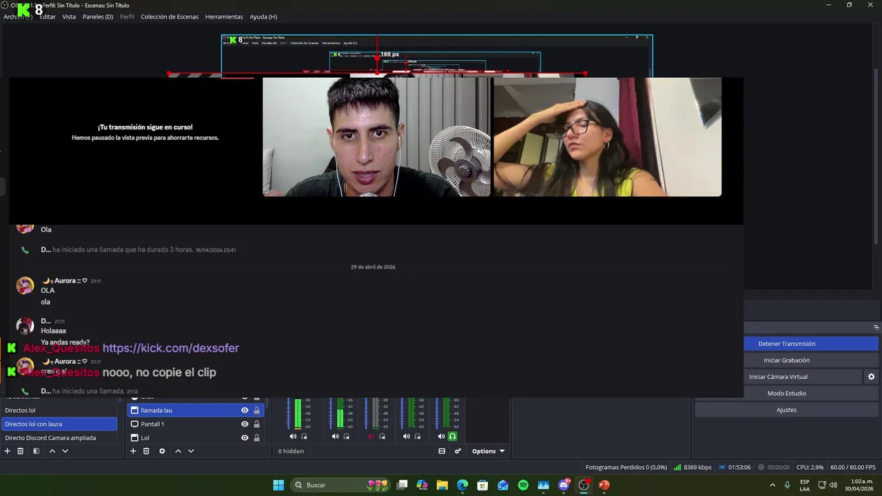Click the green headphones monitoring icon
The height and width of the screenshot is (496, 882).
click(453, 436)
